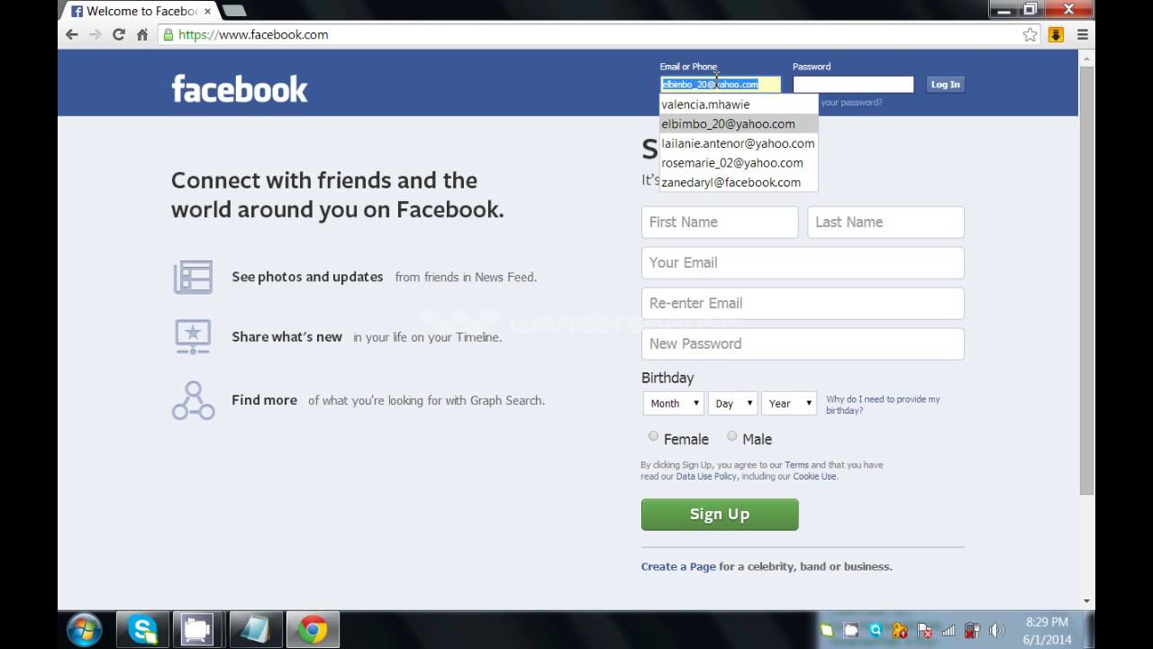Open Skype from the taskbar
The image size is (1153, 649).
[142, 629]
